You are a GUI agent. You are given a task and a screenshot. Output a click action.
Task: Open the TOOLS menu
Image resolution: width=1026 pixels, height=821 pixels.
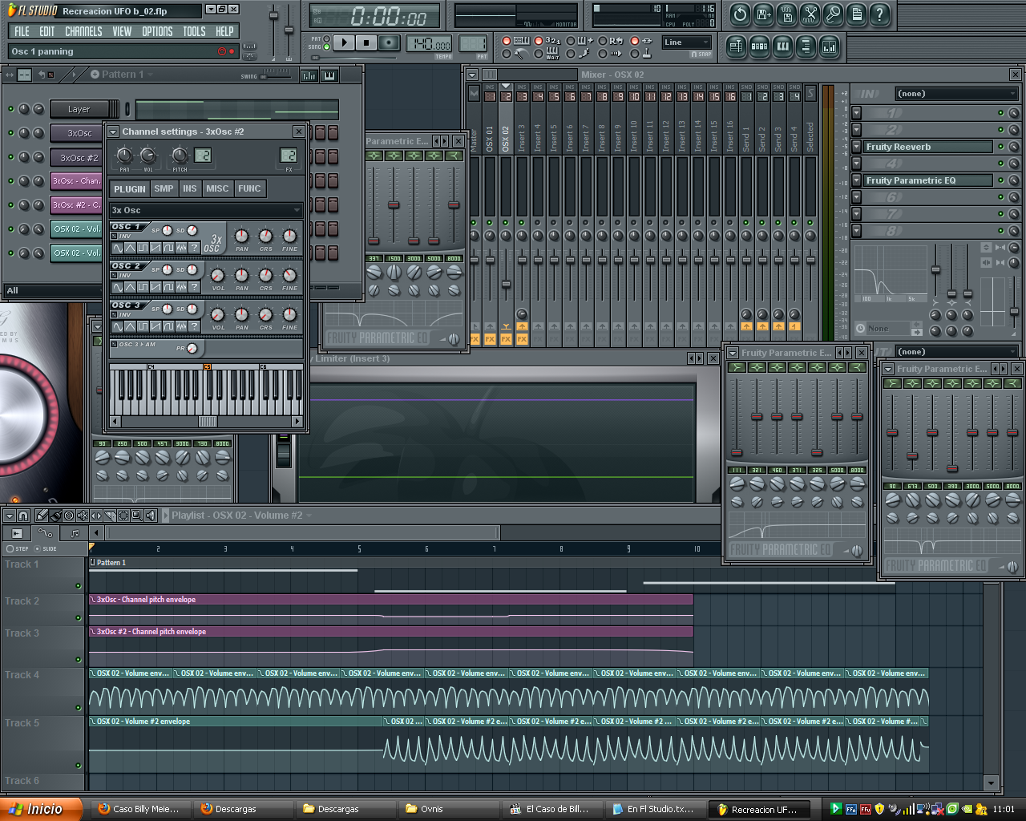[x=194, y=31]
